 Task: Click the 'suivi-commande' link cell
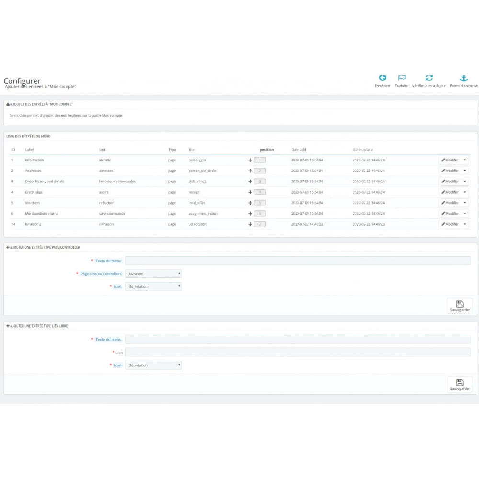112,214
